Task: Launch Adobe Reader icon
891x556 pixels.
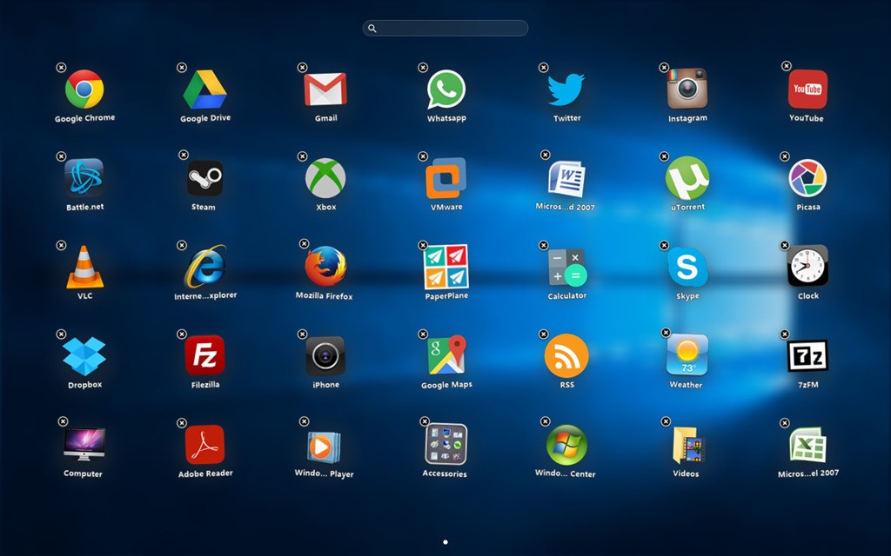Action: point(204,445)
